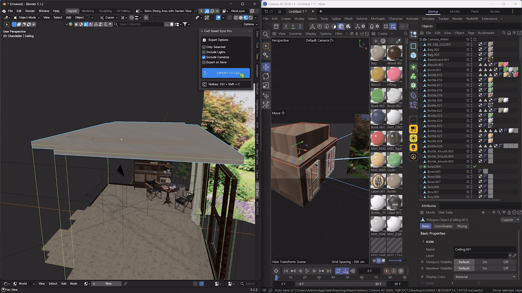Toggle Autokeying in the Cinema 4D timeline
The height and width of the screenshot is (293, 522).
coord(394,271)
